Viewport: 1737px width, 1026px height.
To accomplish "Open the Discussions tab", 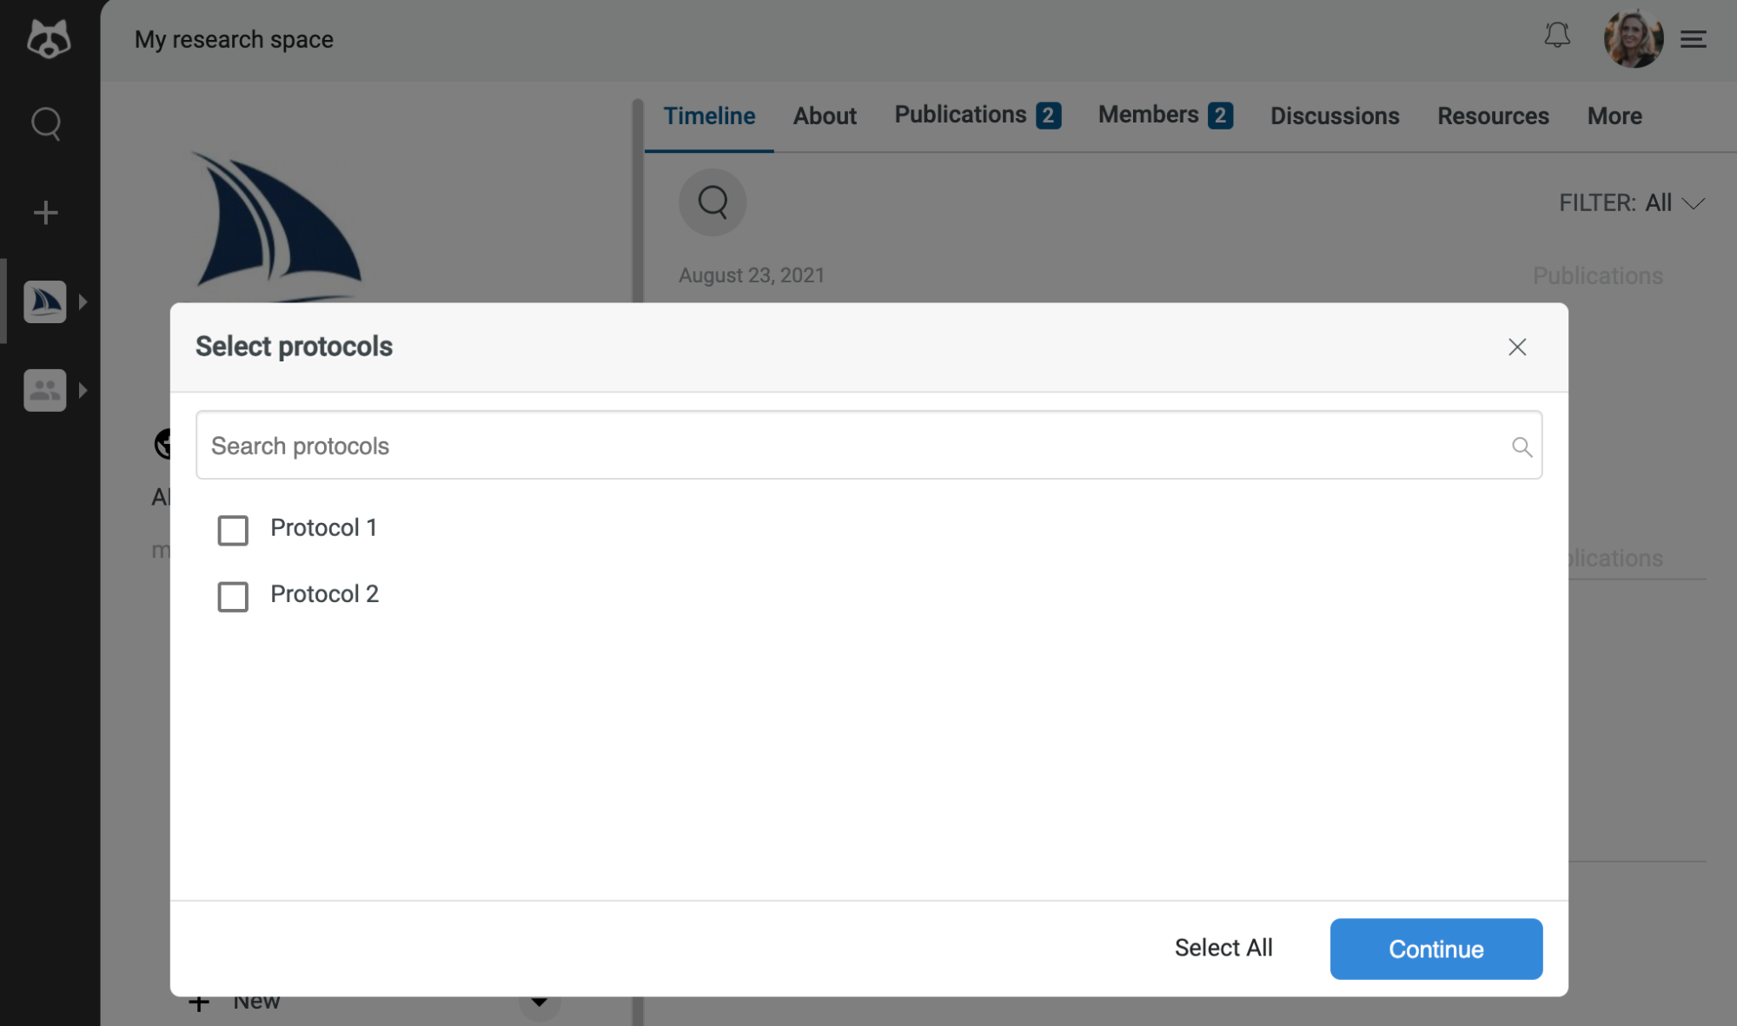I will (1334, 116).
